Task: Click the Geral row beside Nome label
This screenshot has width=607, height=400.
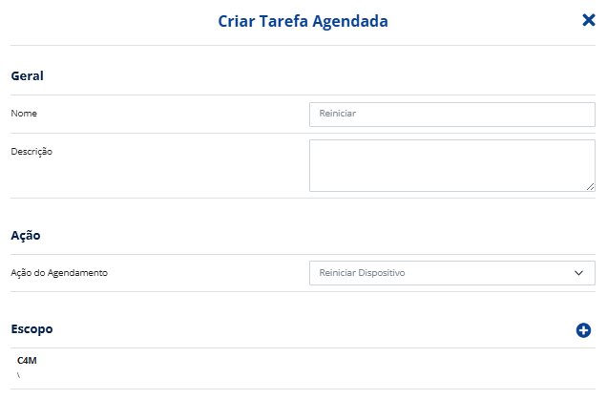Action: (172, 114)
